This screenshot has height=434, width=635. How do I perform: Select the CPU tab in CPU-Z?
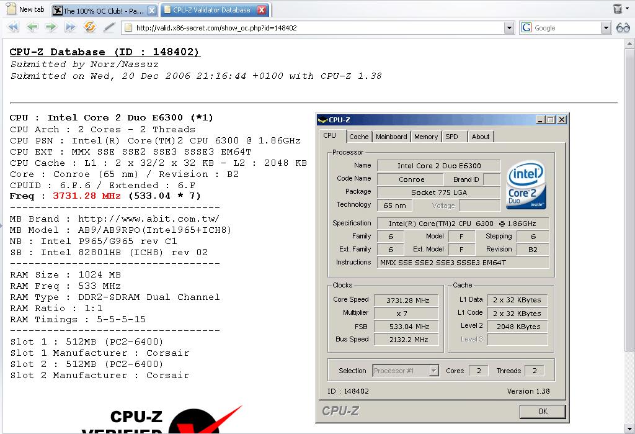(330, 136)
